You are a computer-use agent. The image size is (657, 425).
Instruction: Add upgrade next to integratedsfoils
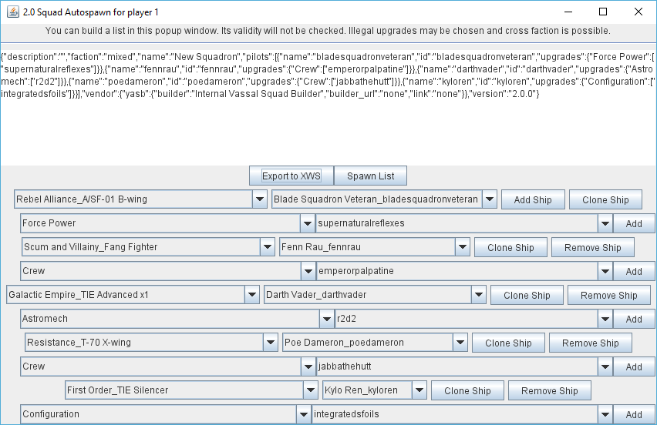click(x=634, y=414)
